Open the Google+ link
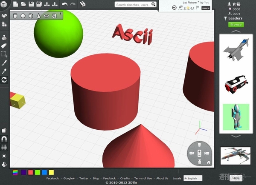Viewport: 256px width, 185px height. click(69, 178)
